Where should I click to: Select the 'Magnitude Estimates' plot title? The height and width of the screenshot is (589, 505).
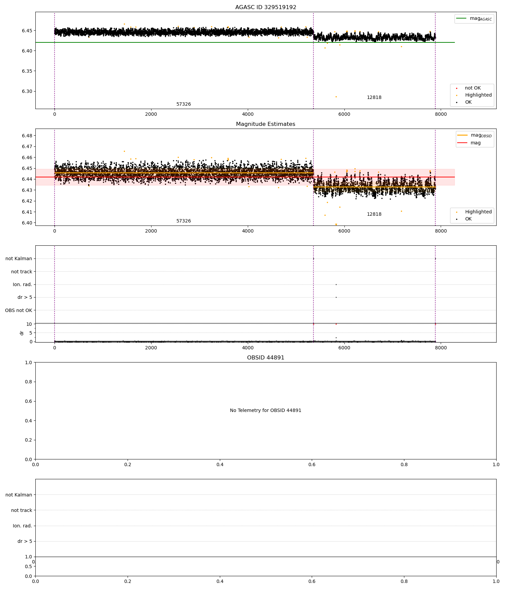(x=266, y=124)
